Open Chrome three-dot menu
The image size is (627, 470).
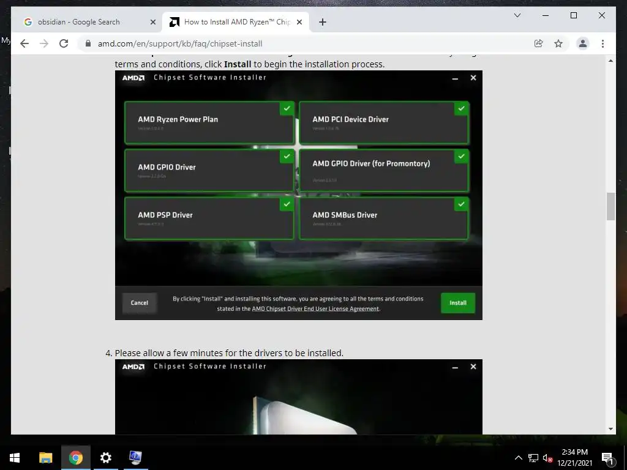[x=603, y=43]
